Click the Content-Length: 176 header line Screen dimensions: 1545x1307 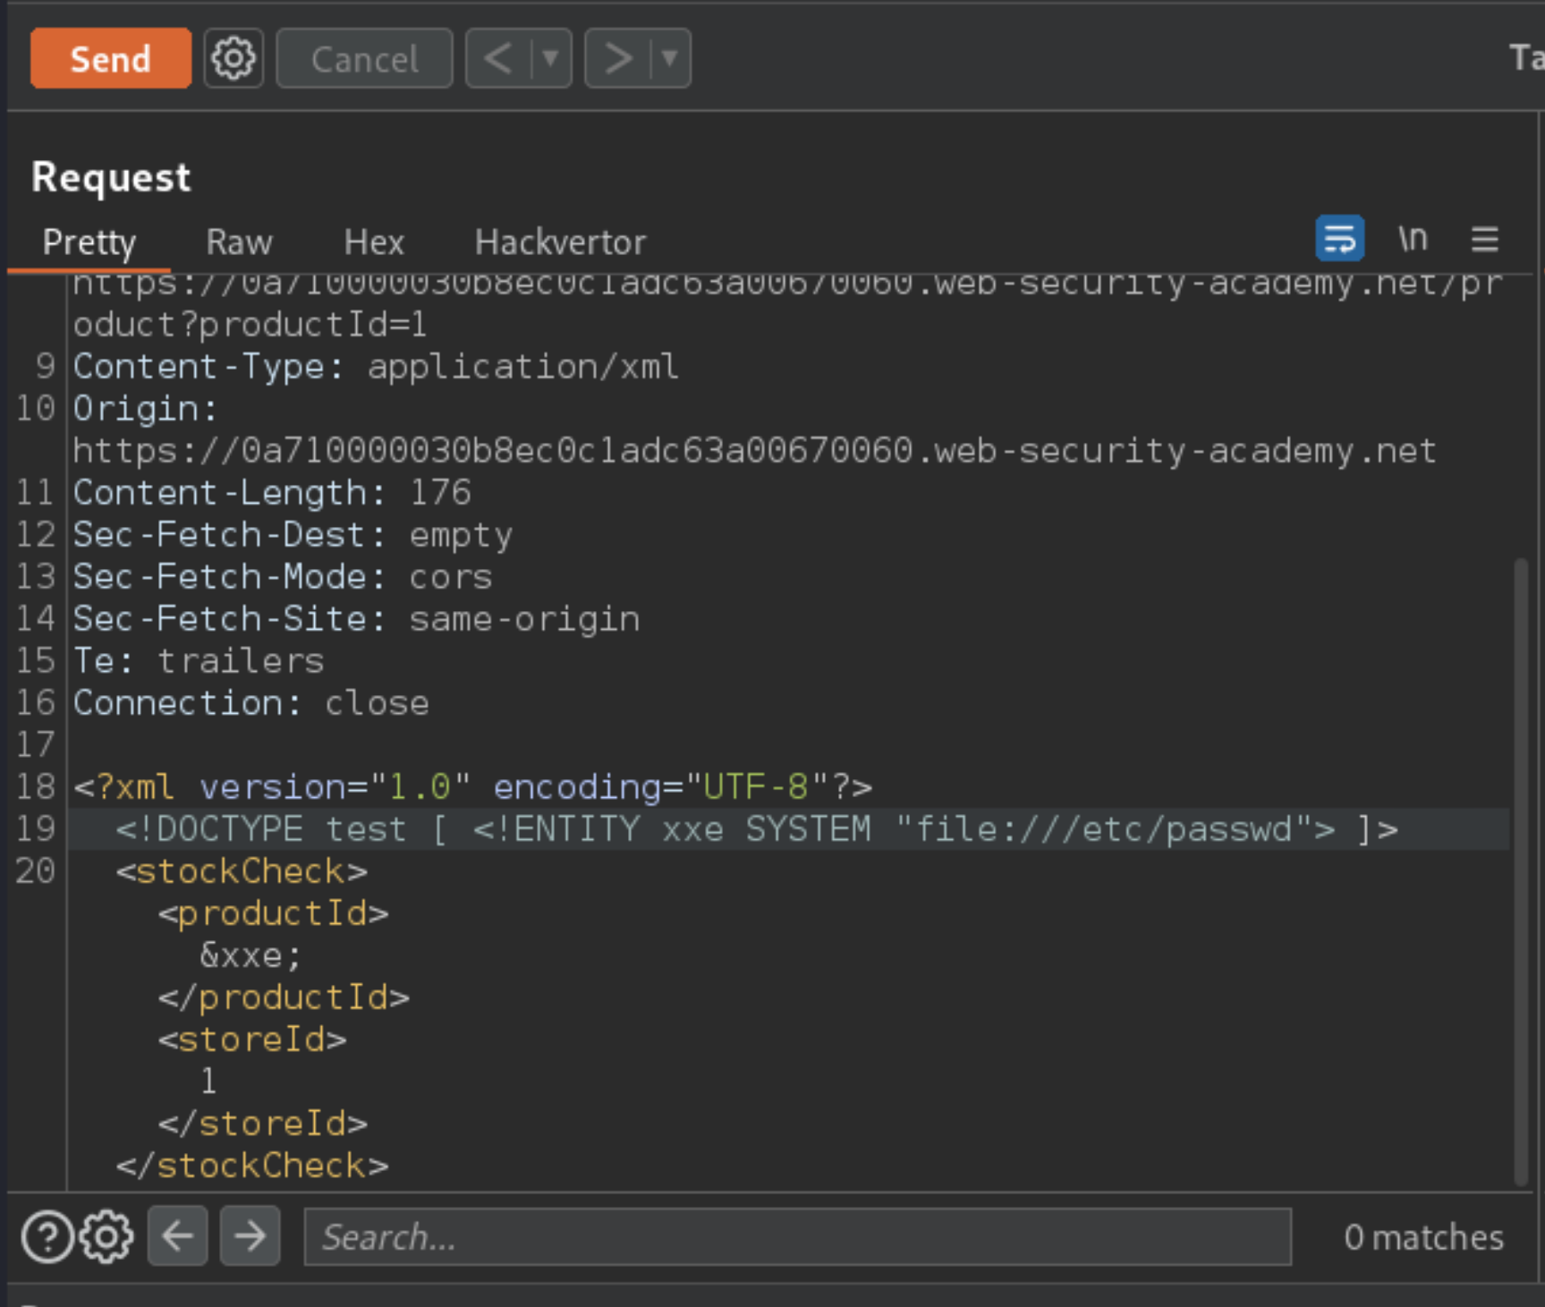point(272,493)
